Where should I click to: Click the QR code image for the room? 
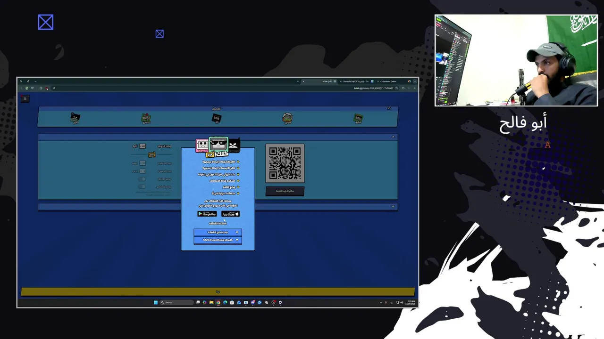[285, 163]
